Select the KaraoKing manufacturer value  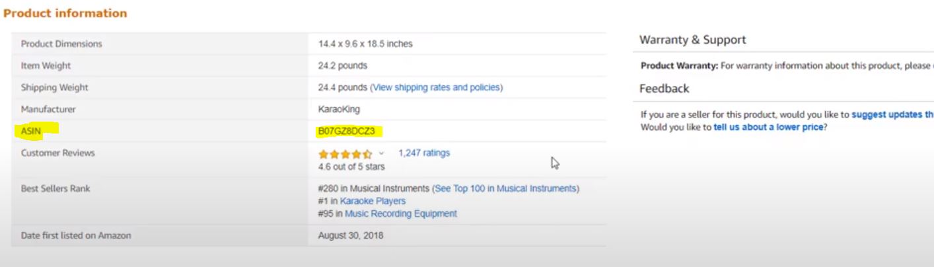click(339, 109)
